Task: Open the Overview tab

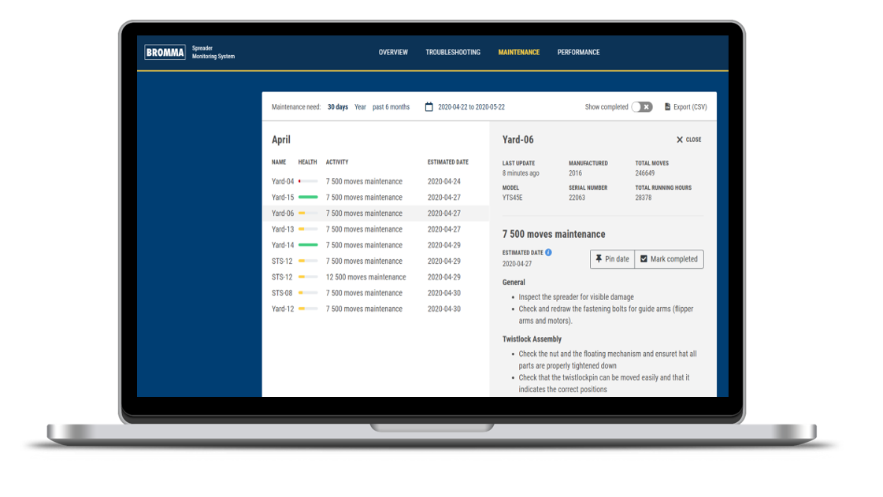Action: pyautogui.click(x=393, y=53)
